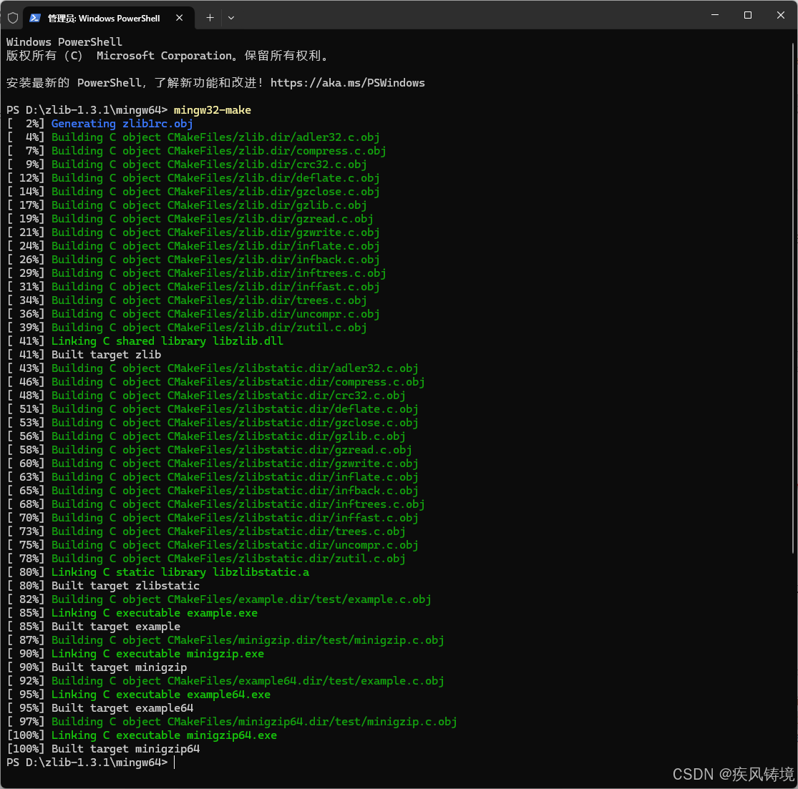Click the zlib.dir/zutil.c.obj line
Image resolution: width=798 pixels, height=789 pixels.
pyautogui.click(x=187, y=328)
